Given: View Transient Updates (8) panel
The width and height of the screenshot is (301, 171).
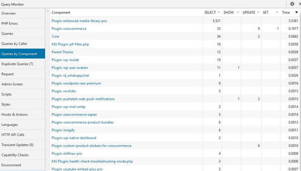Looking at the screenshot, I should (x=23, y=145).
